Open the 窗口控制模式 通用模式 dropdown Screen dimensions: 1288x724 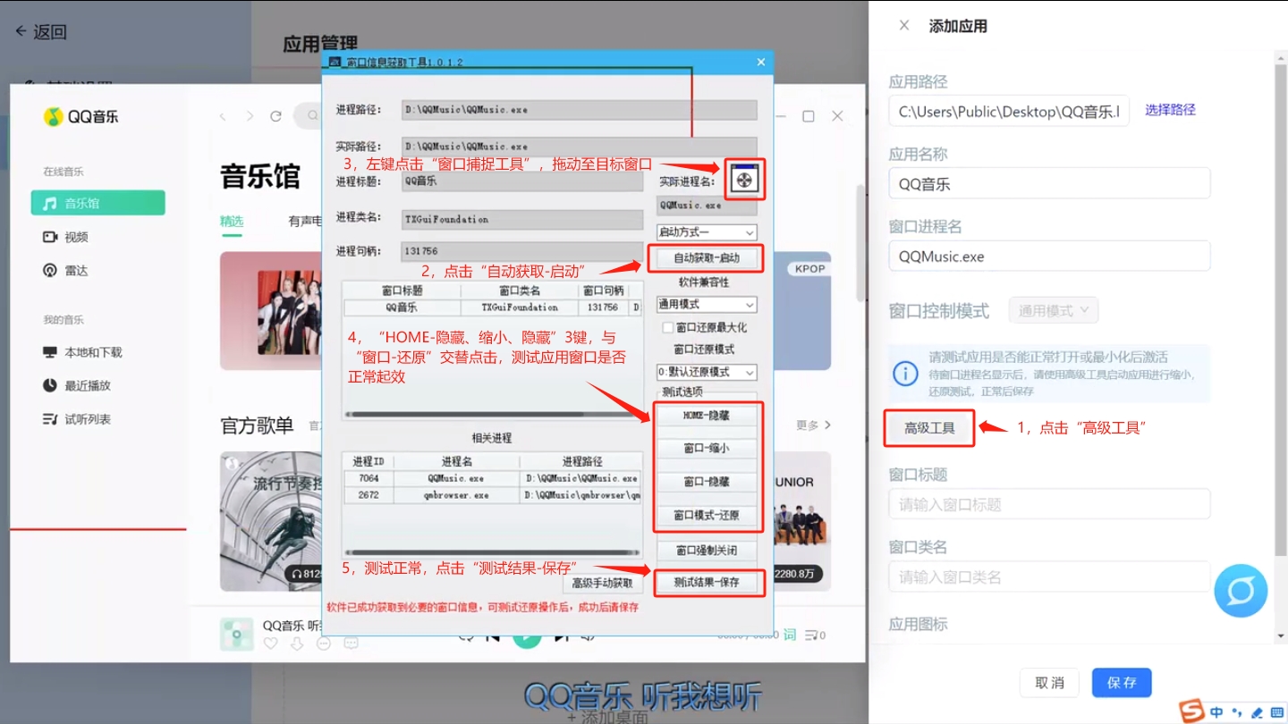1054,310
